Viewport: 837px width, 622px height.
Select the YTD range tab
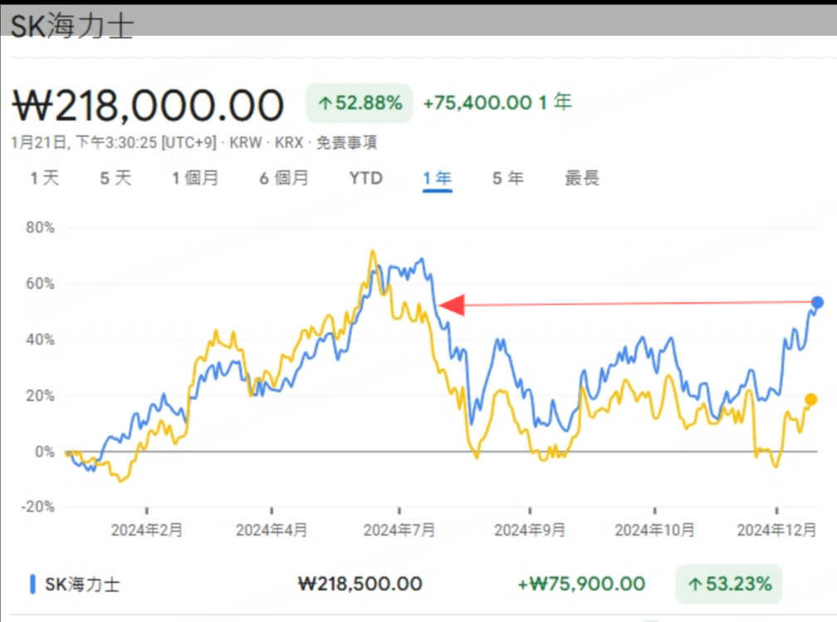click(x=366, y=178)
